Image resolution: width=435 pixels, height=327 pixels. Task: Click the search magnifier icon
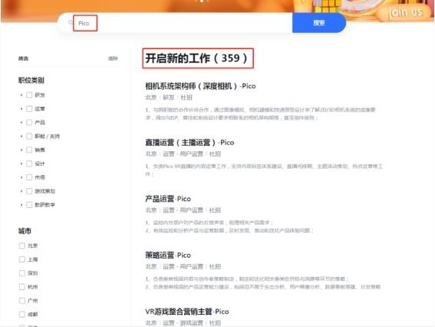point(70,22)
